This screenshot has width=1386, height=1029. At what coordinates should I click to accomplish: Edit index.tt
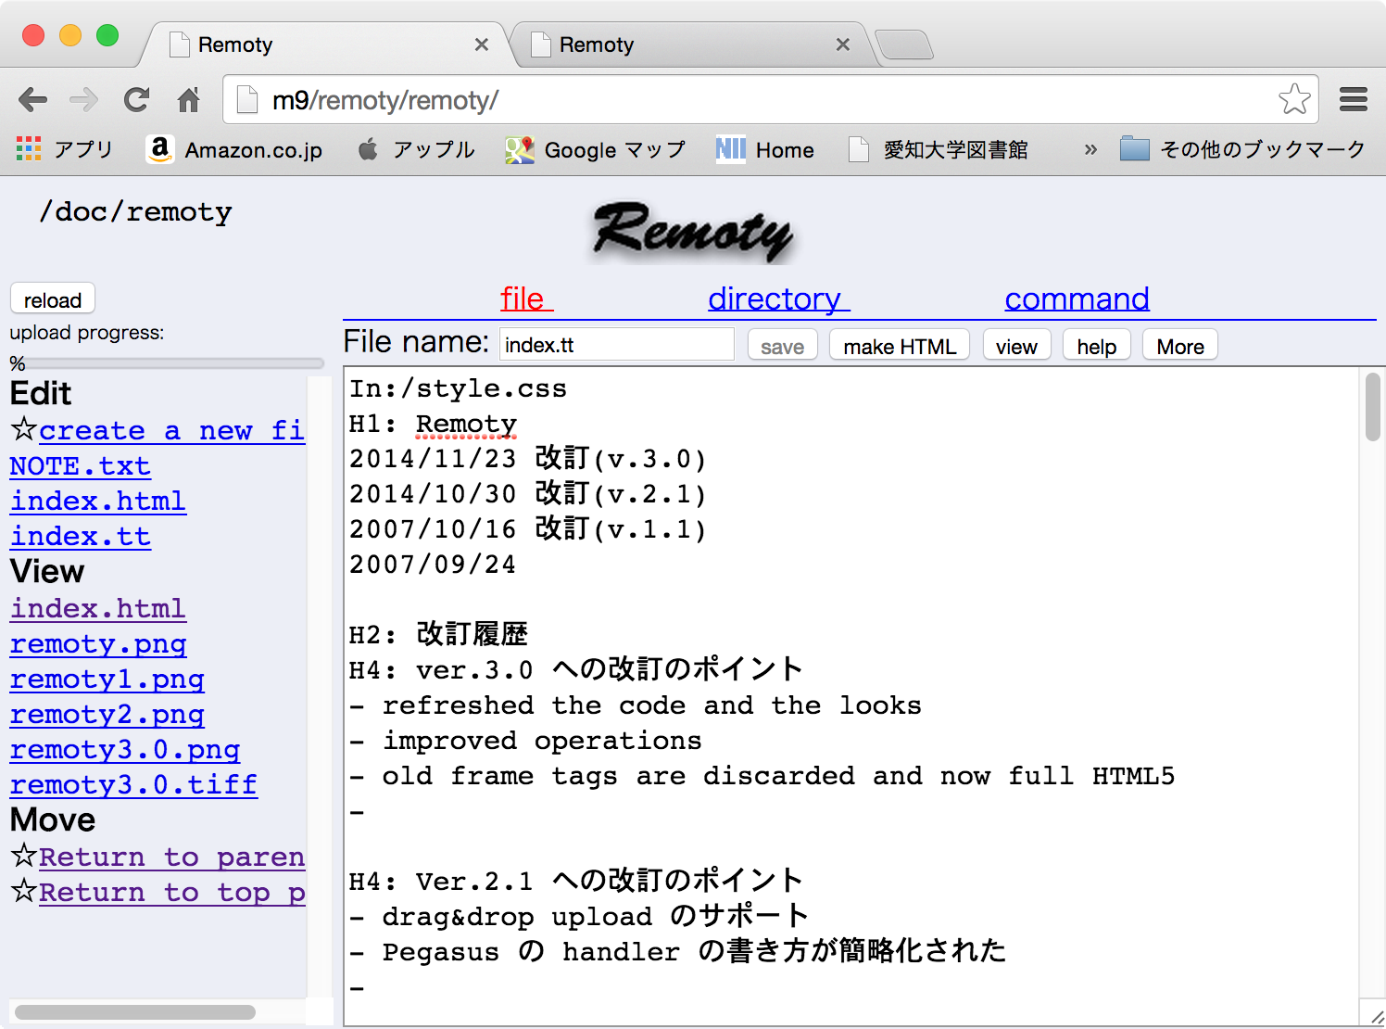click(81, 536)
